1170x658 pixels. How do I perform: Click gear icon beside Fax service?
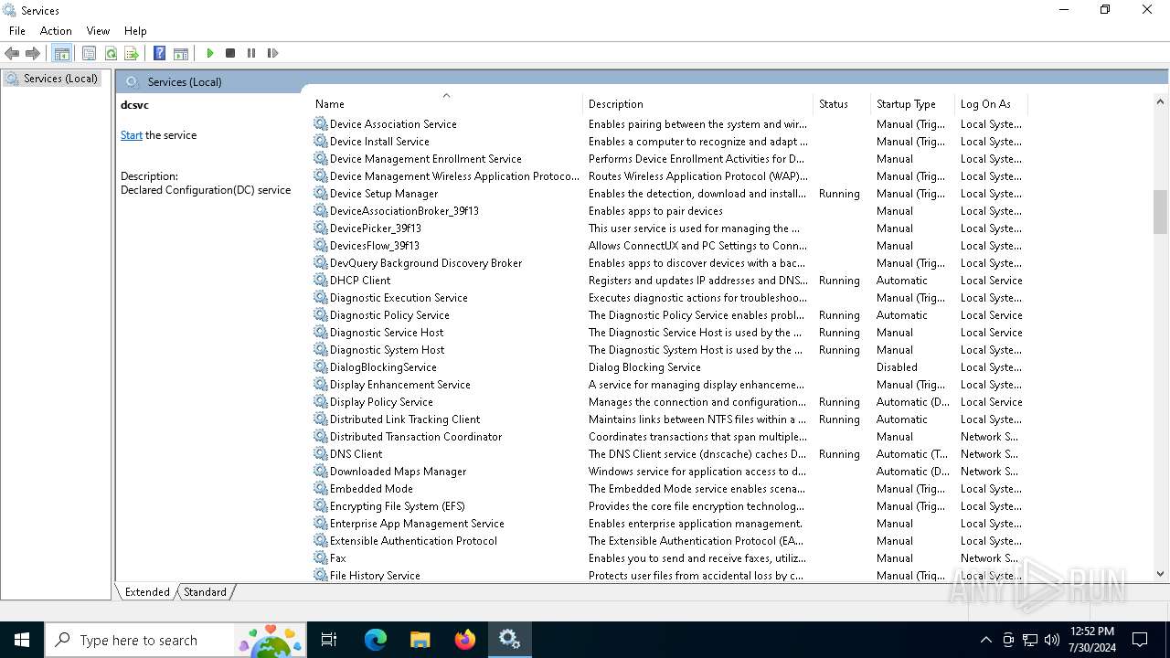(321, 558)
